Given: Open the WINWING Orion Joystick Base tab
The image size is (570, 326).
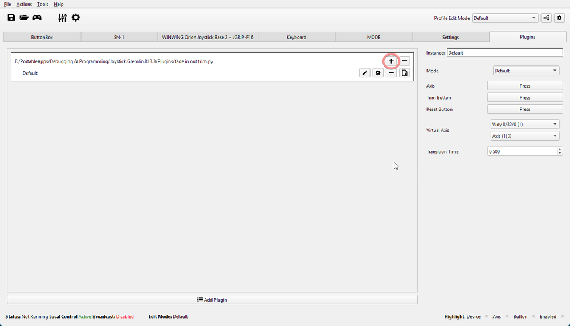Looking at the screenshot, I should coord(207,37).
